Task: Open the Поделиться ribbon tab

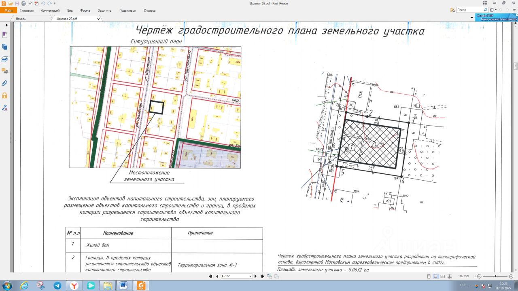Action: point(127,11)
